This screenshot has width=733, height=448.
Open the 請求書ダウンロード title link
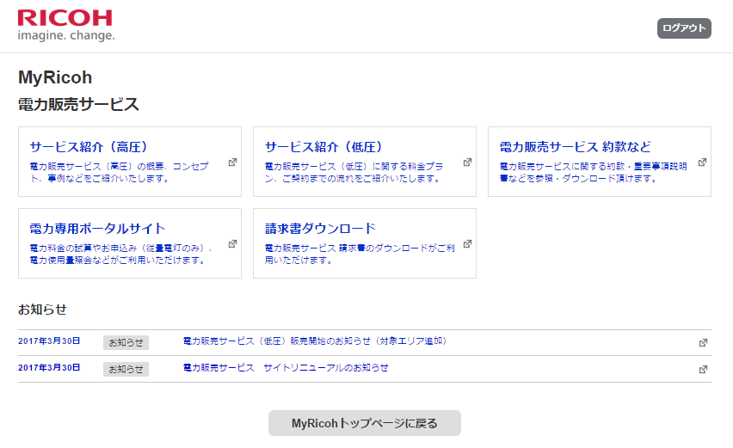pos(320,228)
